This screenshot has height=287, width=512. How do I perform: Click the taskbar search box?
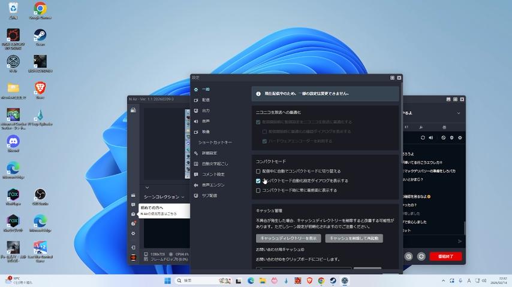click(x=204, y=281)
